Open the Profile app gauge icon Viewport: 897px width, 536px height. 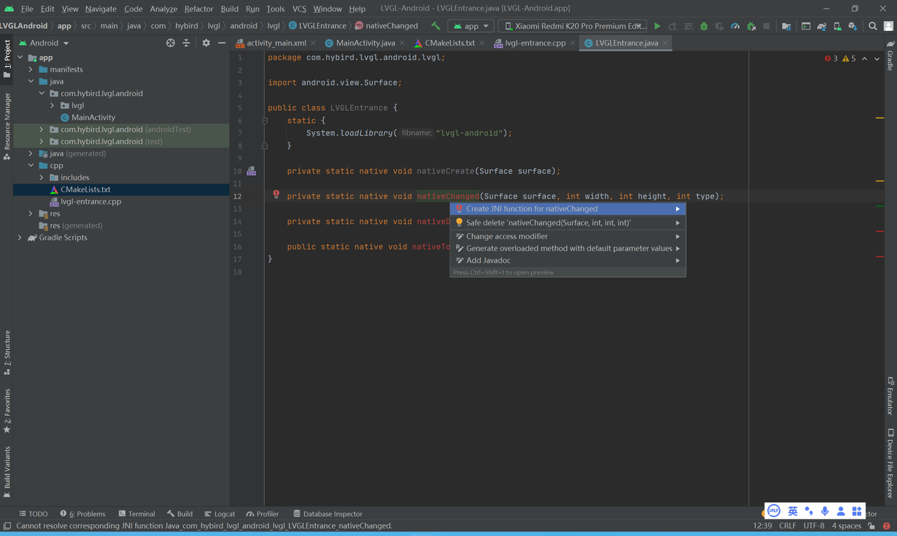coord(735,26)
